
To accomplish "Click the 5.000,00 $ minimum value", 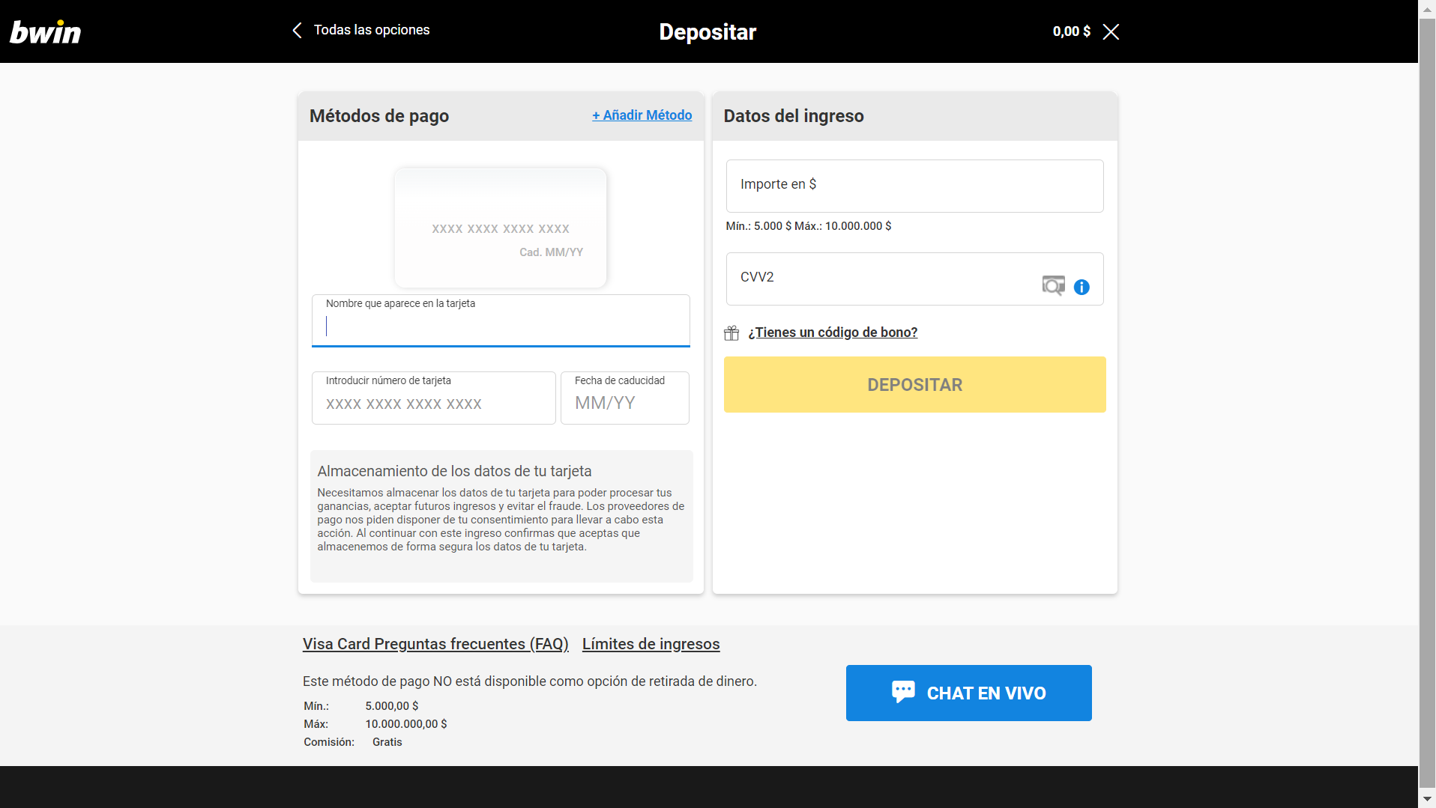I will point(392,706).
